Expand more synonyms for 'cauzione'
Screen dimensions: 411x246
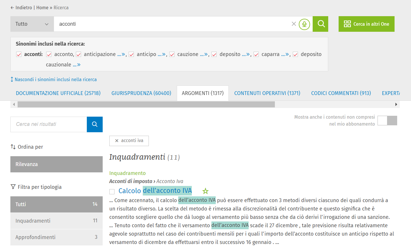pos(204,54)
